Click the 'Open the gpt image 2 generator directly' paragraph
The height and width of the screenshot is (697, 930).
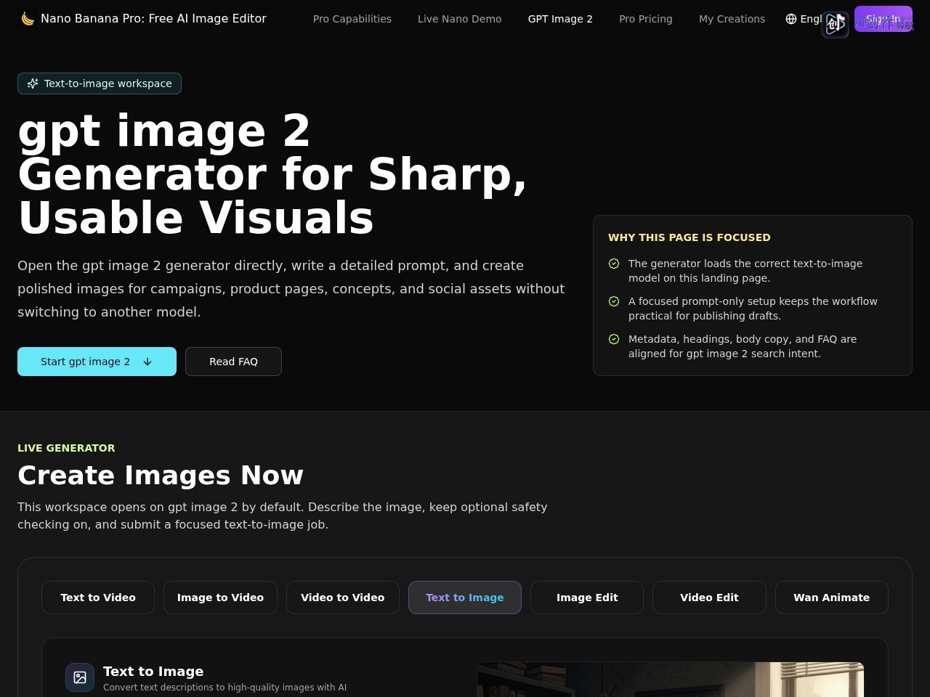pyautogui.click(x=291, y=288)
